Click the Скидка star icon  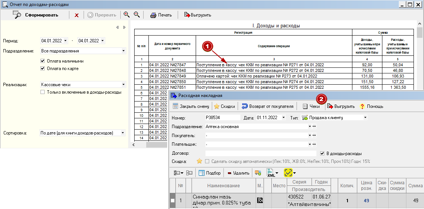199,161
